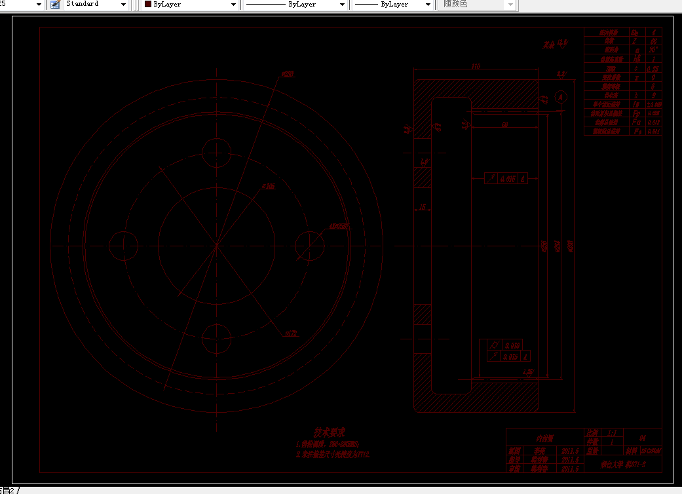Switch to the 布局2 layout tab
Viewport: 682px width, 494px height.
8,491
